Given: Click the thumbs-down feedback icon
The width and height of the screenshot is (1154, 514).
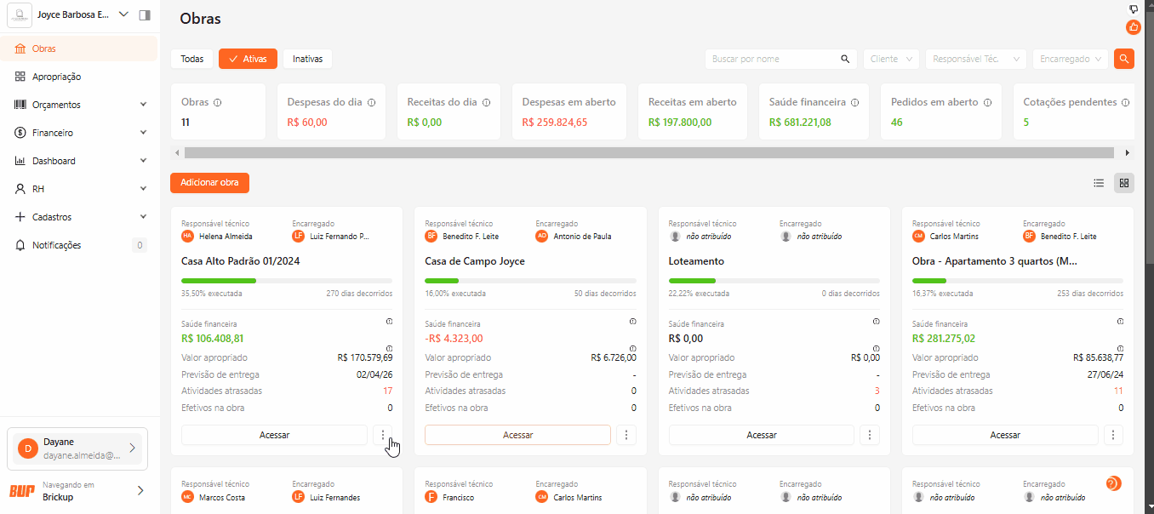Looking at the screenshot, I should [1134, 9].
